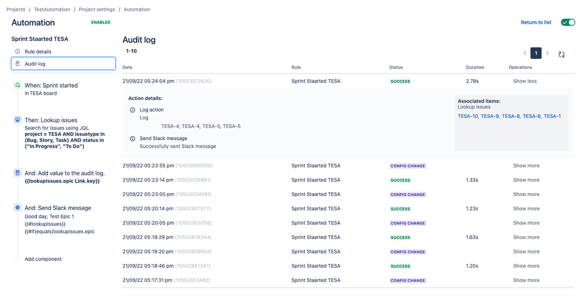
Task: Click '1-10' results count
Action: point(131,51)
